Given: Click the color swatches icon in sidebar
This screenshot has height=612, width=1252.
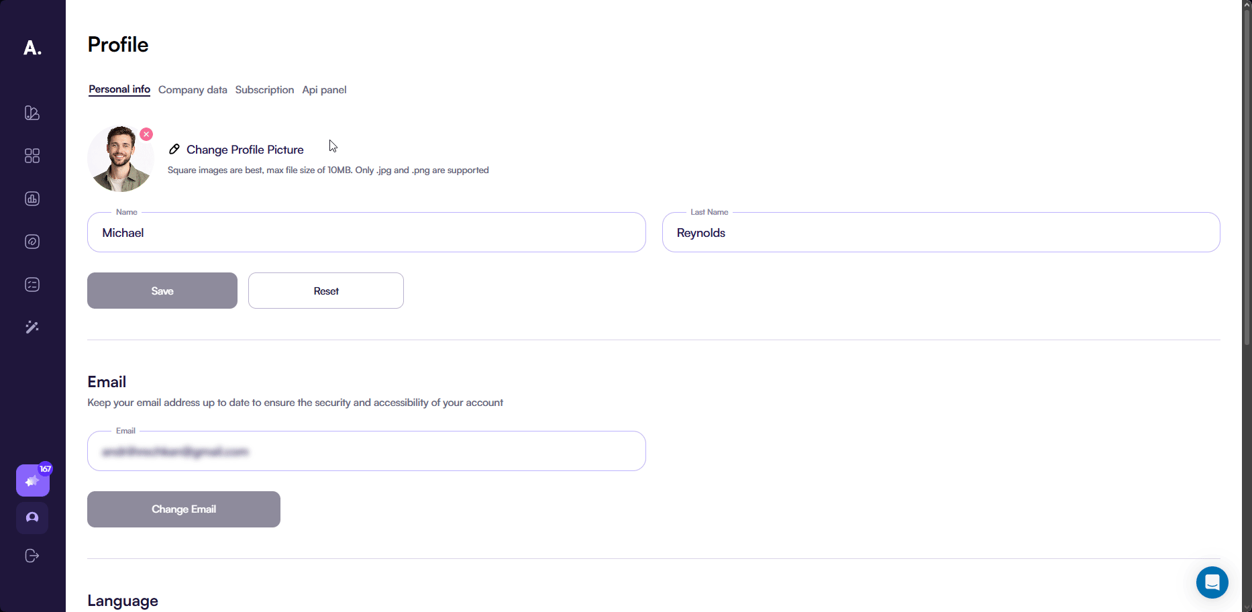Looking at the screenshot, I should 32,113.
